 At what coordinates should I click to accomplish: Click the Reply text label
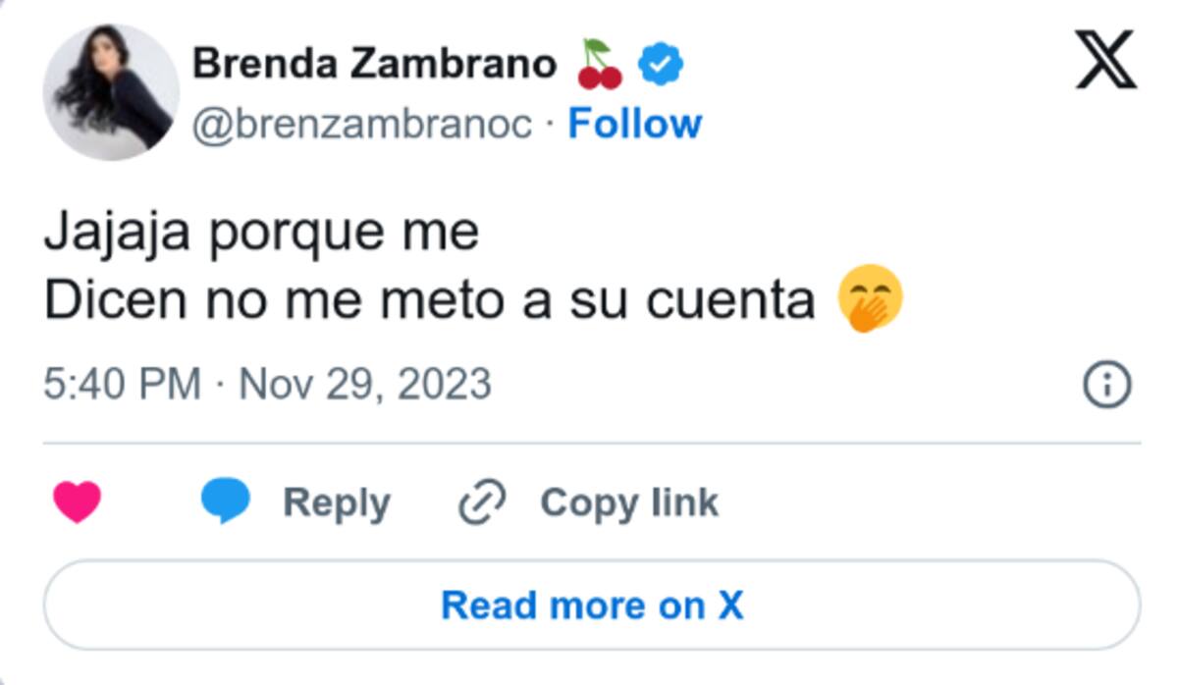point(336,502)
